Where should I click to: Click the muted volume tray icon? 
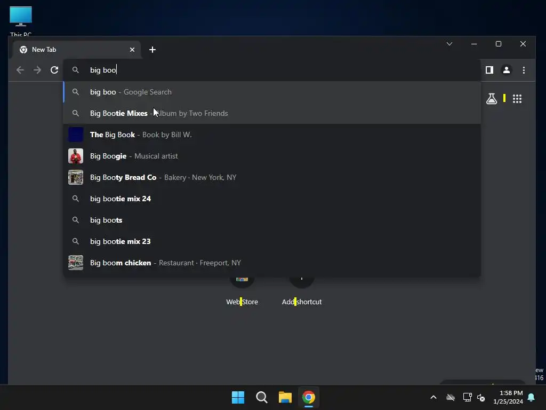481,397
